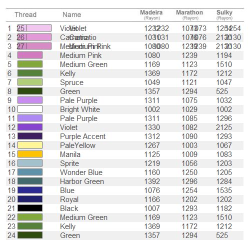Screen dimensions: 250x246
Task: Click Madeira code 1076 for Blue
Action: (152, 190)
